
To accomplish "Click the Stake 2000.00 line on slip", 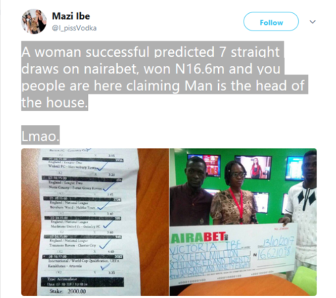I will [x=68, y=291].
